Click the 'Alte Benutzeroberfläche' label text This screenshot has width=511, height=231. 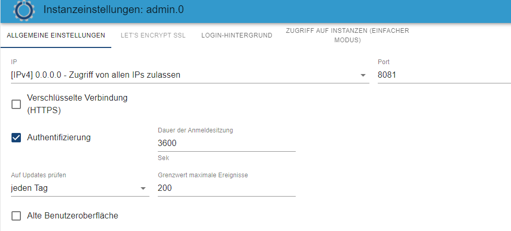pyautogui.click(x=72, y=215)
